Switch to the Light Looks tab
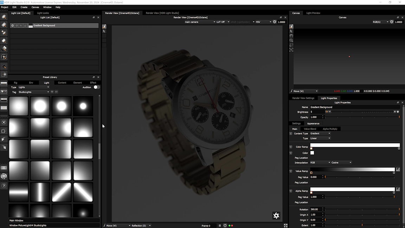 [x=43, y=13]
